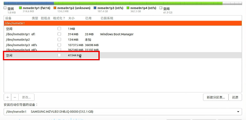Select the /dev/nvme0n1p1 efi row
Image resolution: width=246 pixels, height=120 pixels.
tap(123, 34)
